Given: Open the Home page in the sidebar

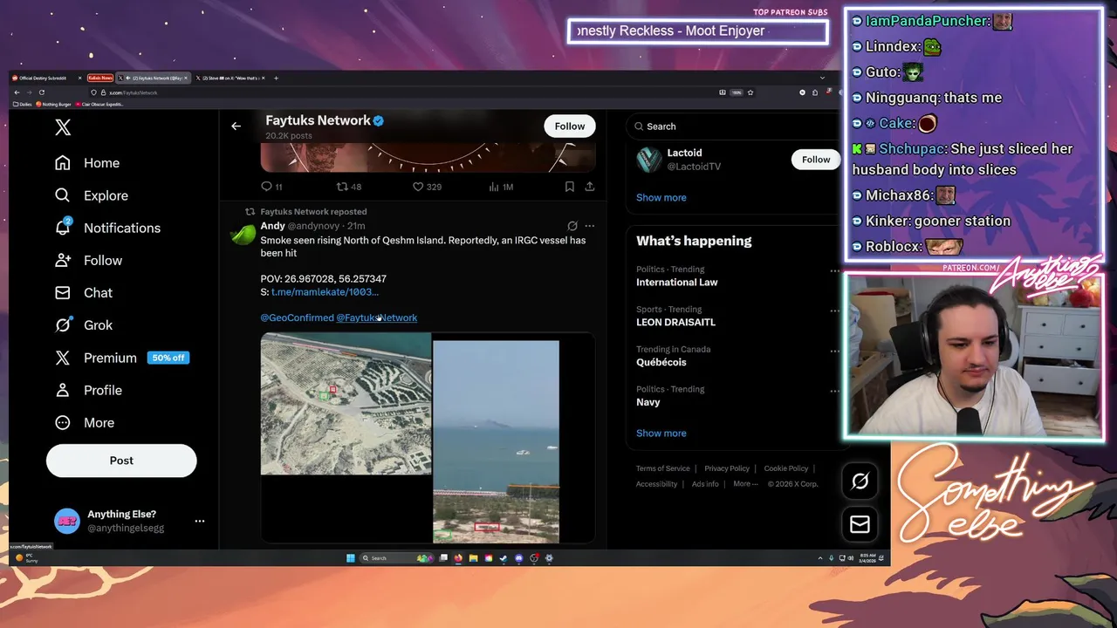Looking at the screenshot, I should pyautogui.click(x=87, y=163).
